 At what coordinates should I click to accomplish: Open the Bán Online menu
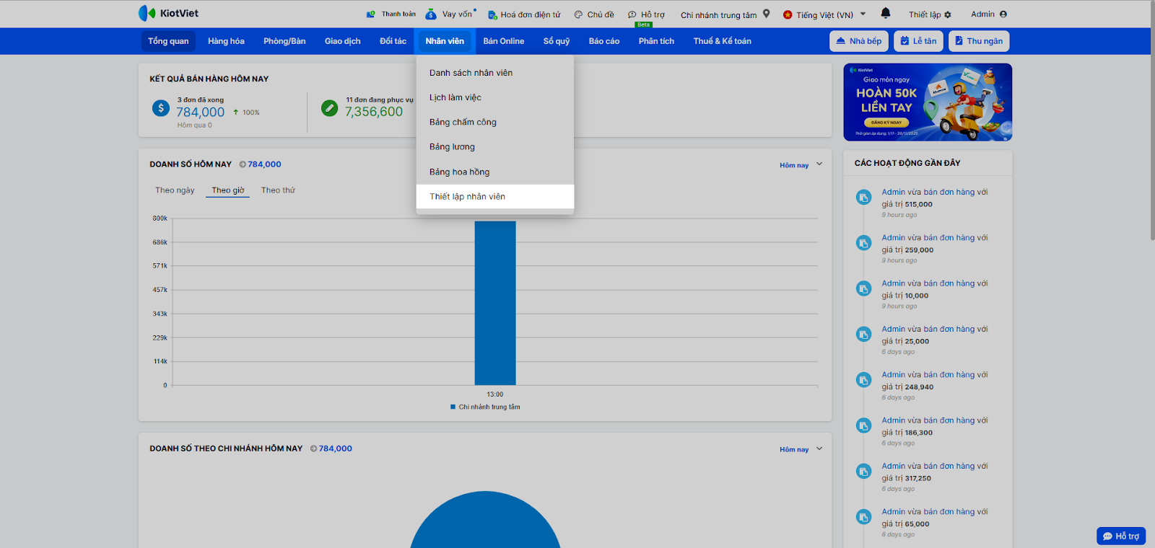point(504,41)
